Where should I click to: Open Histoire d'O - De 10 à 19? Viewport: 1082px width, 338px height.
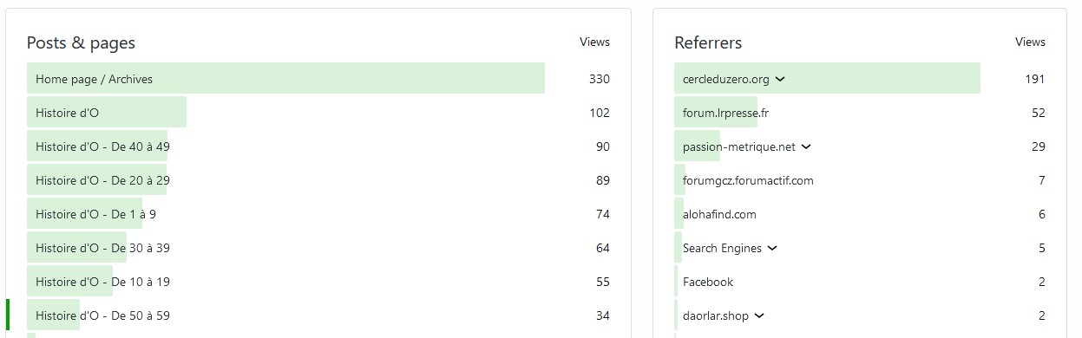click(102, 282)
